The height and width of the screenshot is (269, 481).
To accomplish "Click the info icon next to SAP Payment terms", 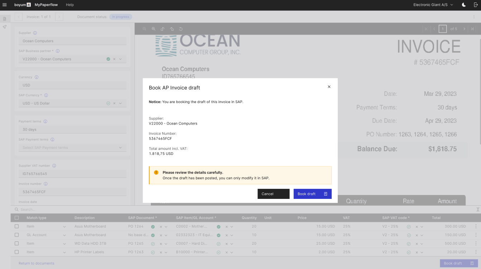I will click(x=52, y=140).
